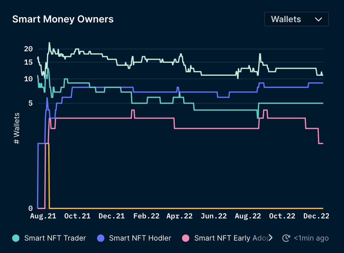This screenshot has height=253, width=344.
Task: Click the Feb.22 x-axis label
Action: (x=146, y=216)
